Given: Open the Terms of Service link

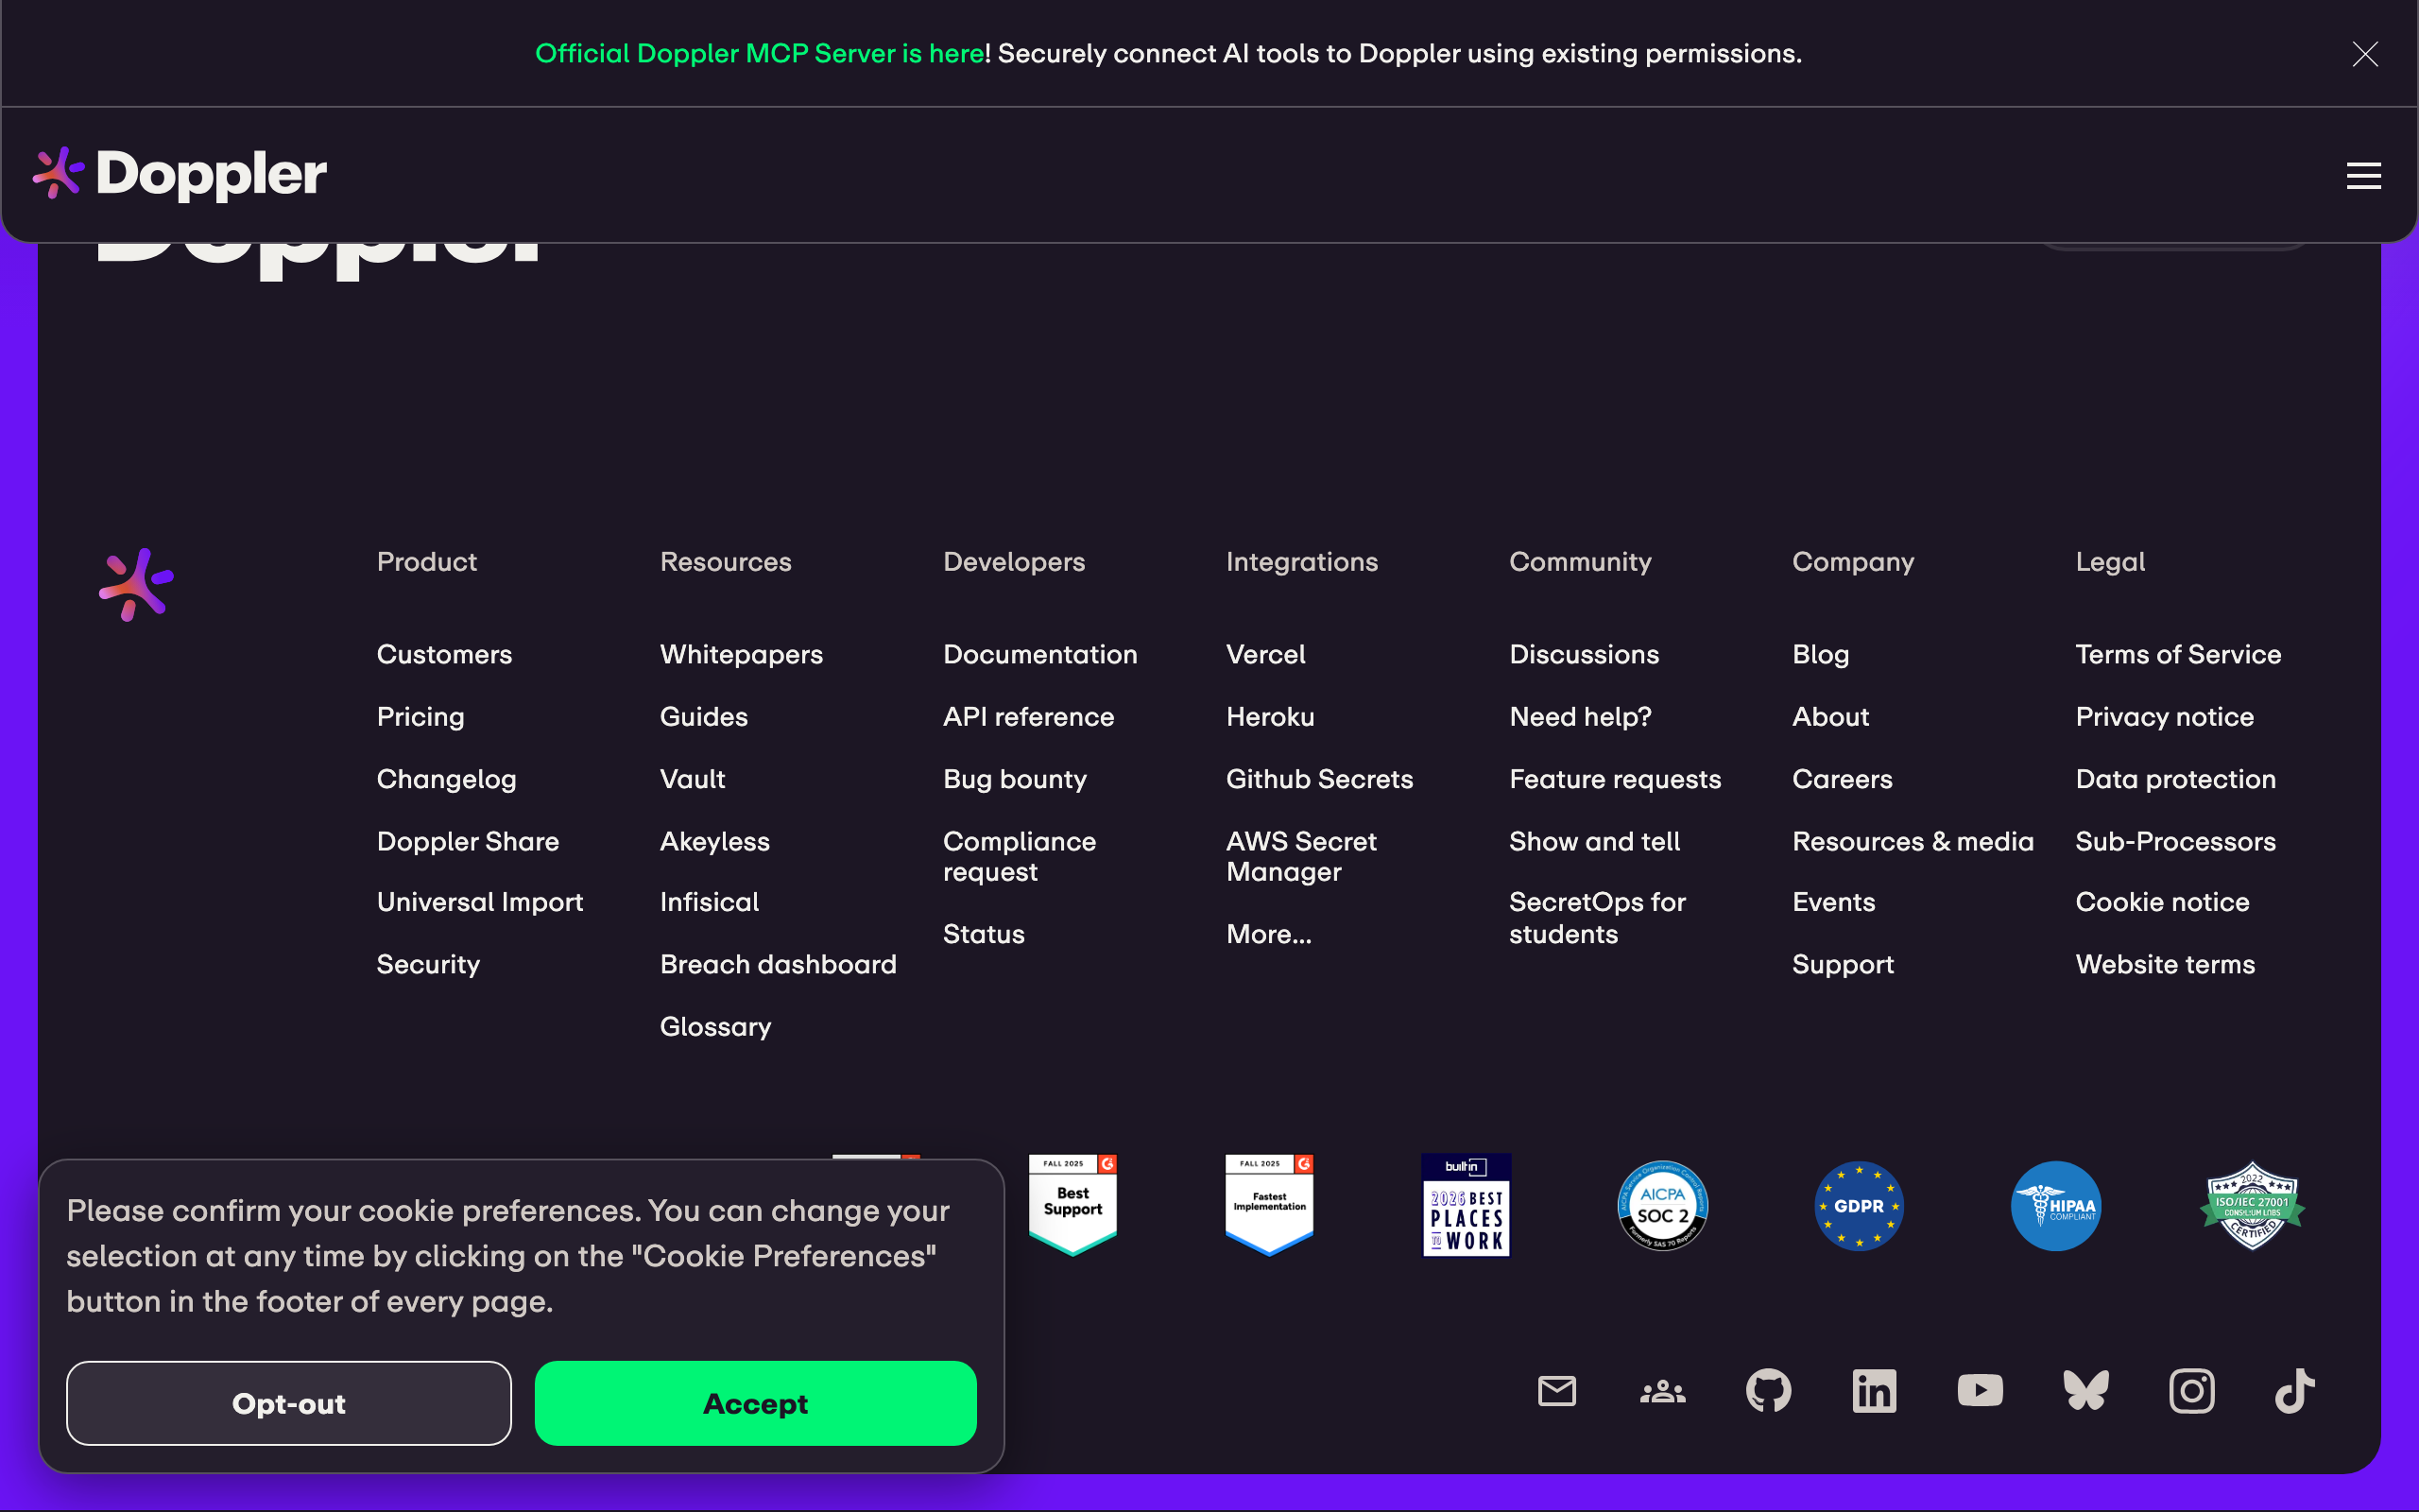Looking at the screenshot, I should tap(2178, 654).
